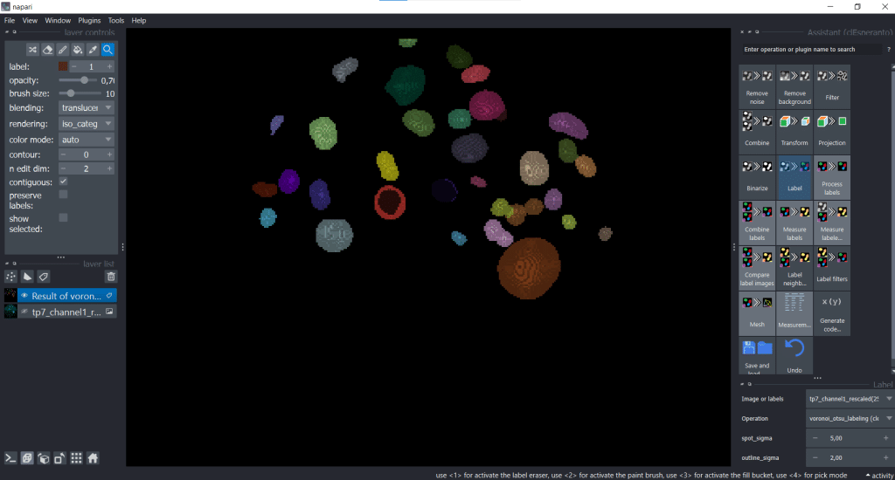Image resolution: width=895 pixels, height=480 pixels.
Task: Toggle grid mode view
Action: pyautogui.click(x=76, y=457)
